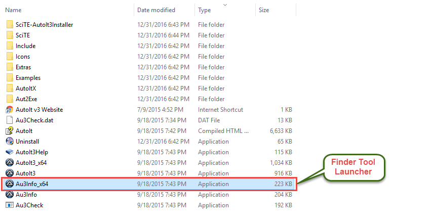Click the DAT File type cell
This screenshot has width=432, height=224.
tap(209, 120)
